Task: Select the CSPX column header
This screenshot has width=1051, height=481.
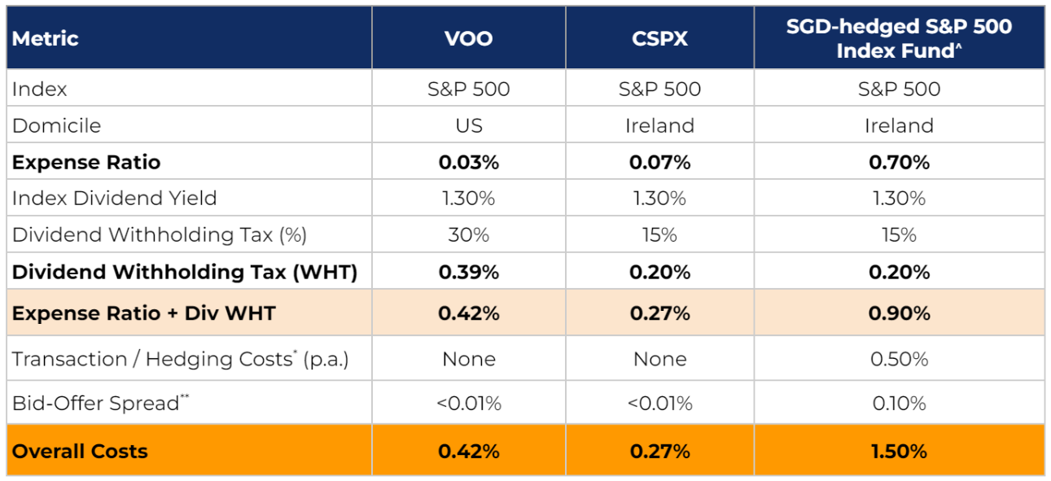Action: [x=659, y=38]
